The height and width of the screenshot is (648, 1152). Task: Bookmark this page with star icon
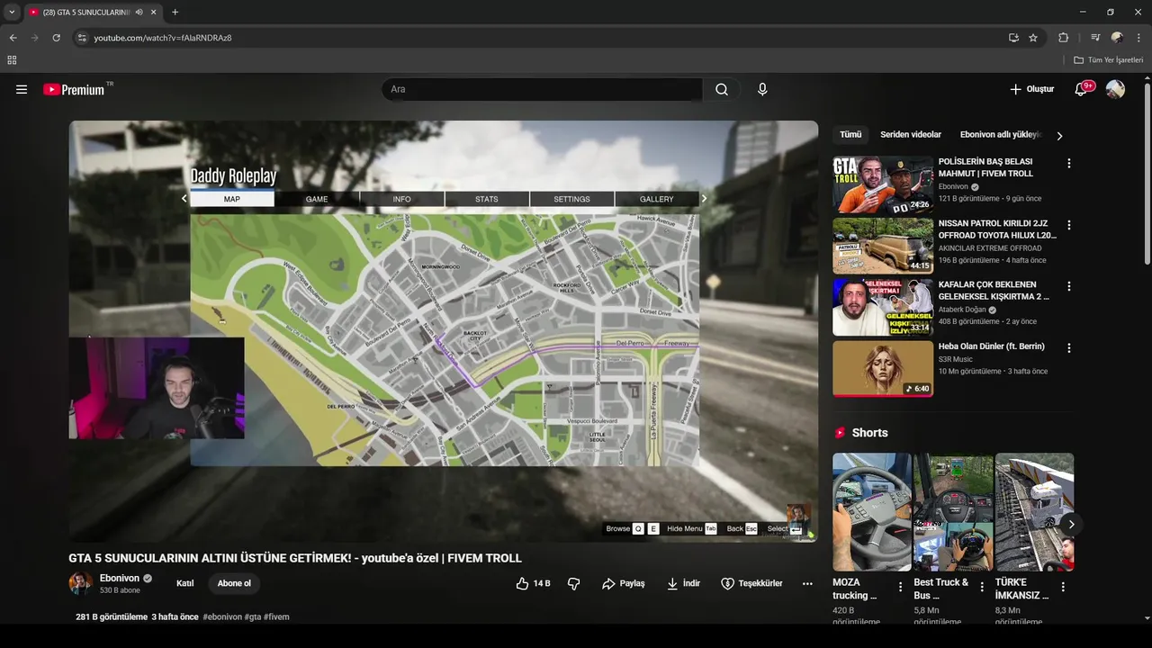(x=1033, y=38)
